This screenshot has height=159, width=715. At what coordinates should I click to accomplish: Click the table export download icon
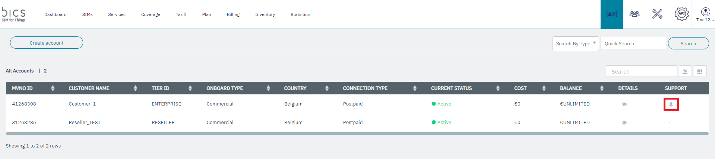(x=685, y=71)
